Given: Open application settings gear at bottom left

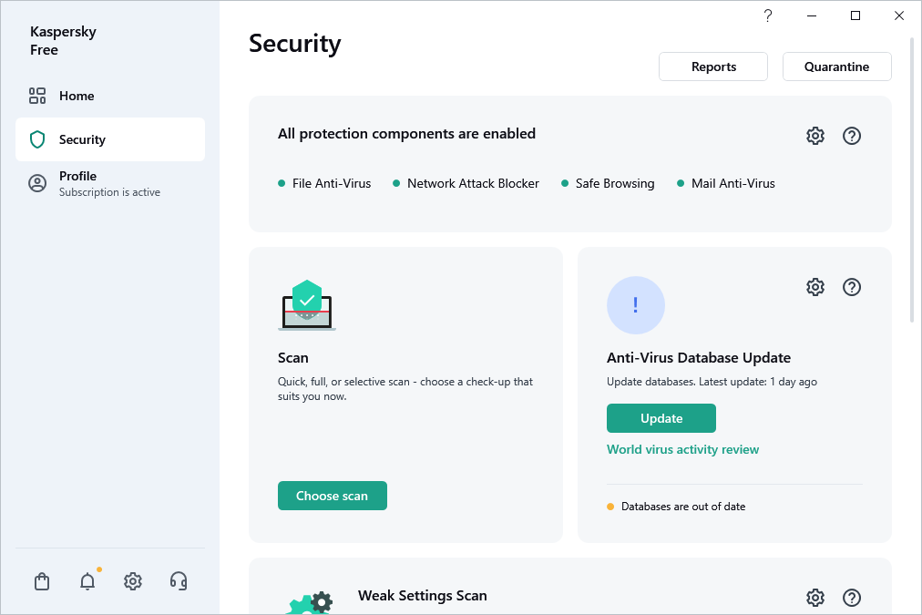Looking at the screenshot, I should (x=132, y=580).
